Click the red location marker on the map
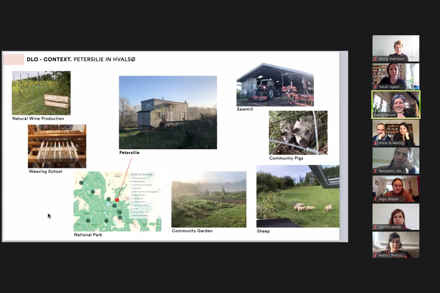Image resolution: width=440 pixels, height=293 pixels. click(117, 200)
